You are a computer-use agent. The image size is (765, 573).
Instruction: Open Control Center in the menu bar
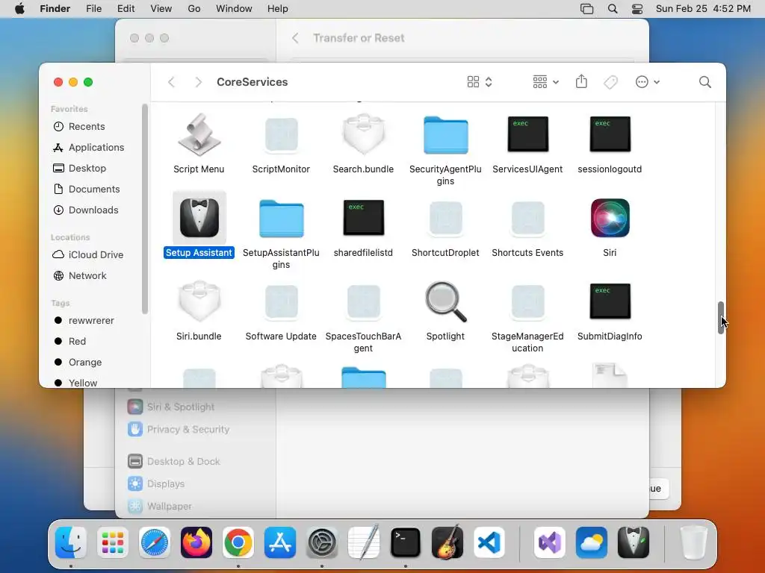637,9
